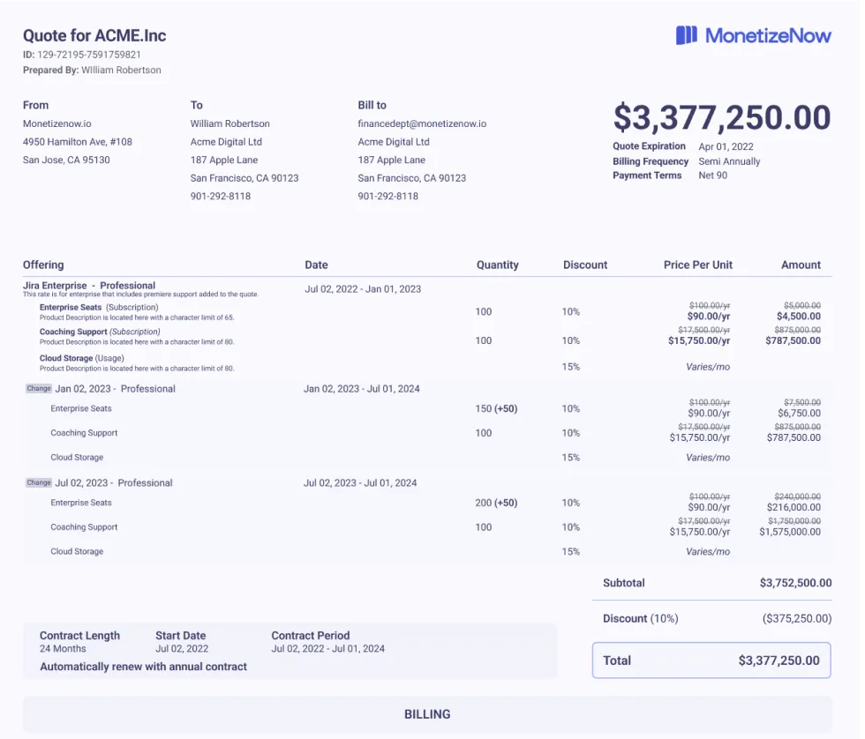Click the Price Per Unit column header
This screenshot has width=865, height=739.
point(698,265)
